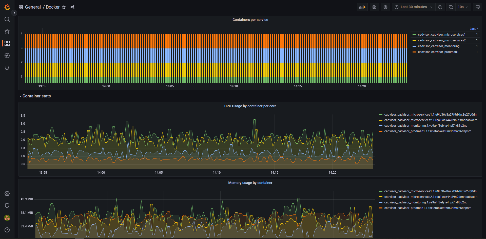Open the search dashboards icon

click(x=7, y=19)
